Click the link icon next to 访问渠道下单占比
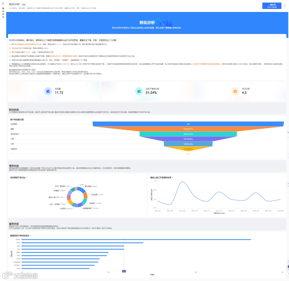This screenshot has width=289, height=281. (x=27, y=178)
